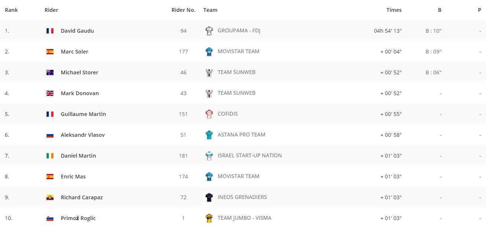Click the Cofidis jersey icon
Screen dimensions: 486x232
[x=209, y=114]
